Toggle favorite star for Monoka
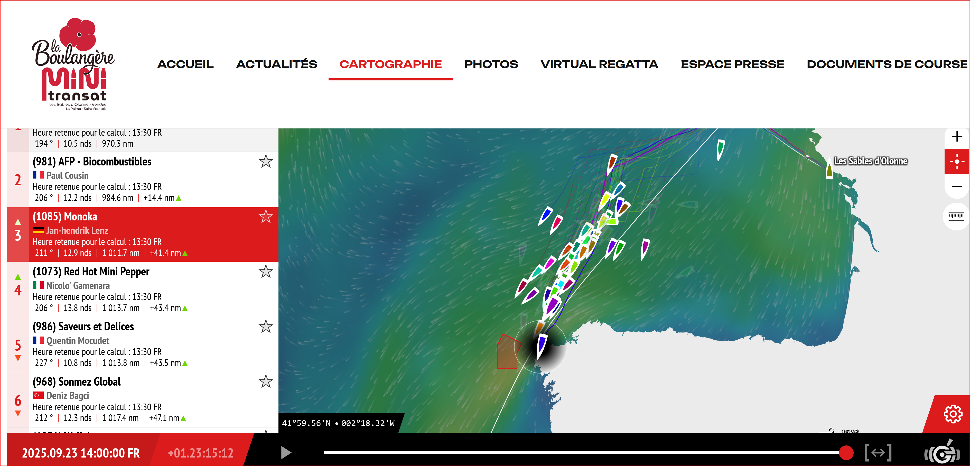 265,217
